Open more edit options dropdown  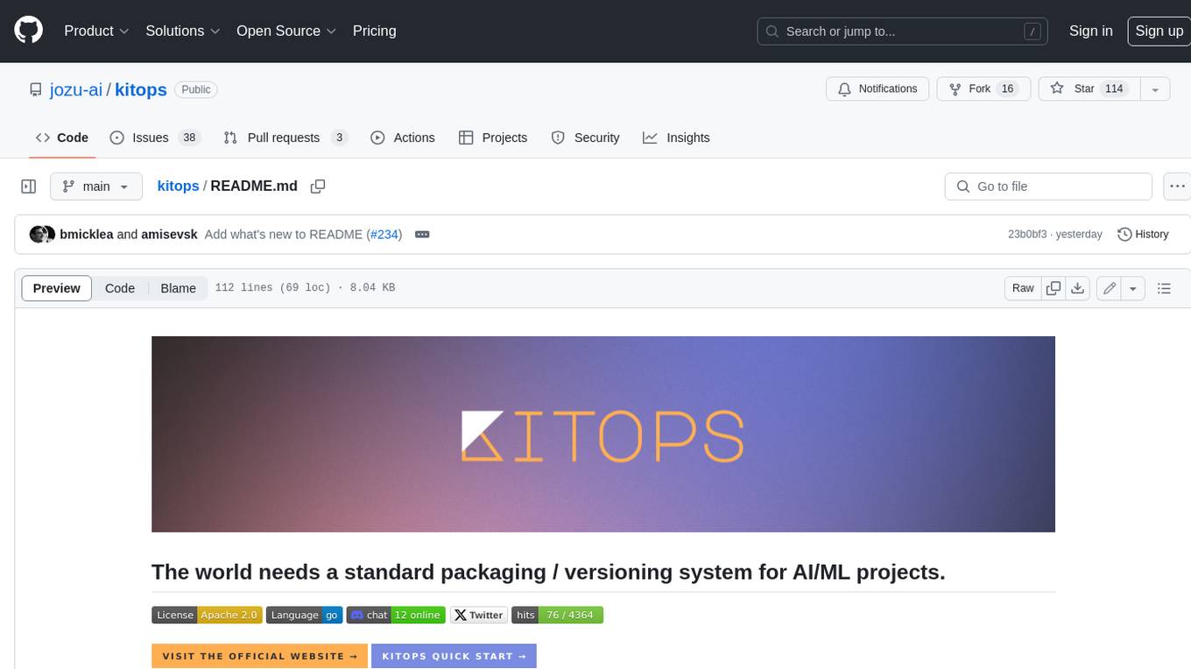click(1133, 288)
